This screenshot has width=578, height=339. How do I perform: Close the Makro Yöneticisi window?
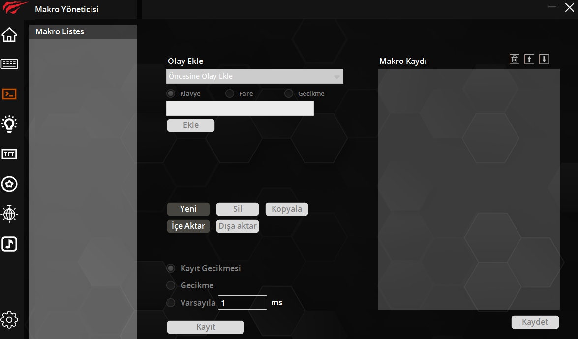pos(570,7)
